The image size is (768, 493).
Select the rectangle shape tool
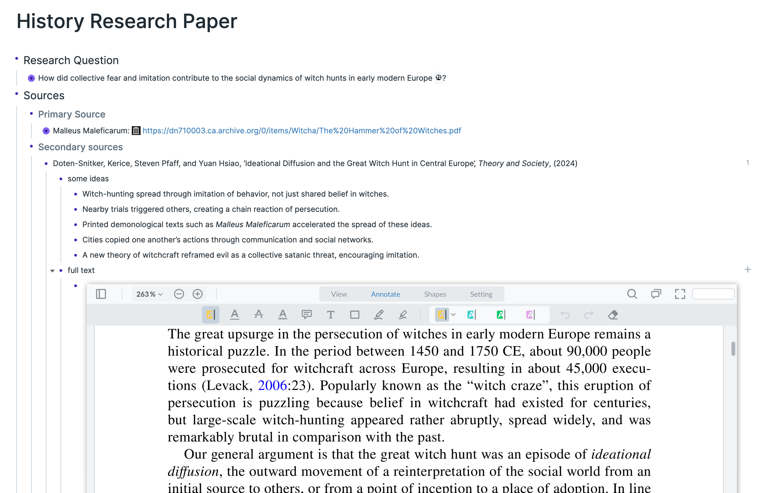tap(355, 315)
